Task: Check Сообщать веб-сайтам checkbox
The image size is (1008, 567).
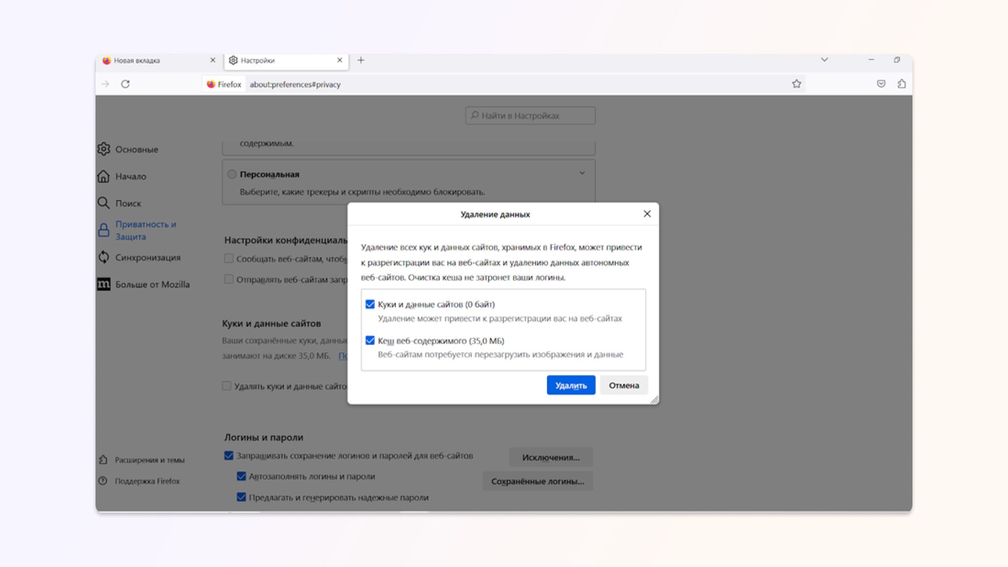Action: [229, 258]
